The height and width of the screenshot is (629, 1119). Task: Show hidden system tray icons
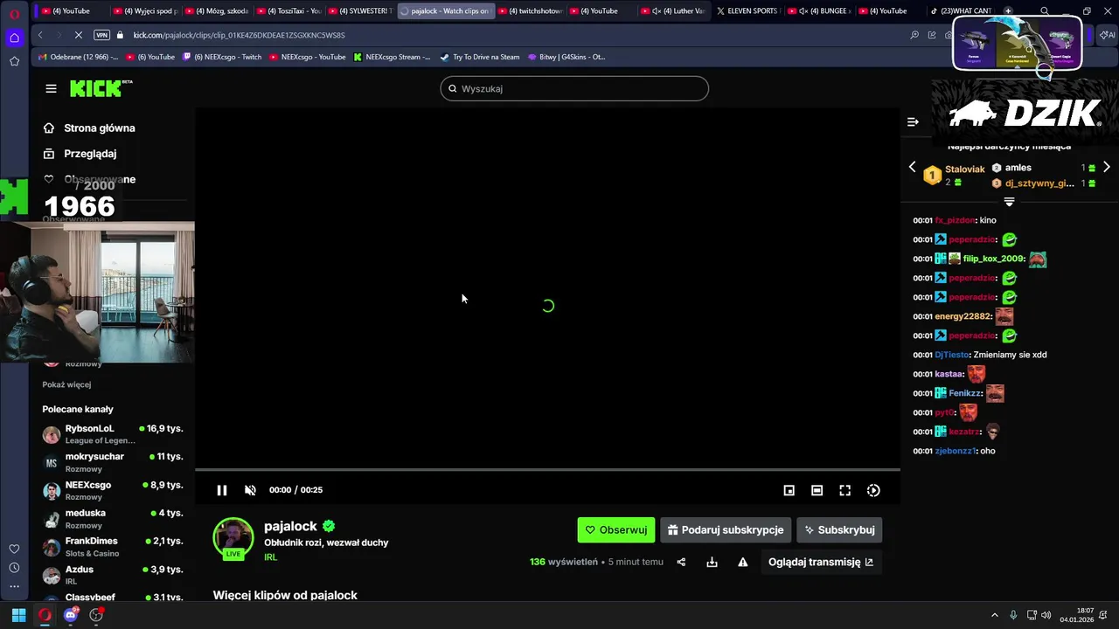pyautogui.click(x=995, y=614)
